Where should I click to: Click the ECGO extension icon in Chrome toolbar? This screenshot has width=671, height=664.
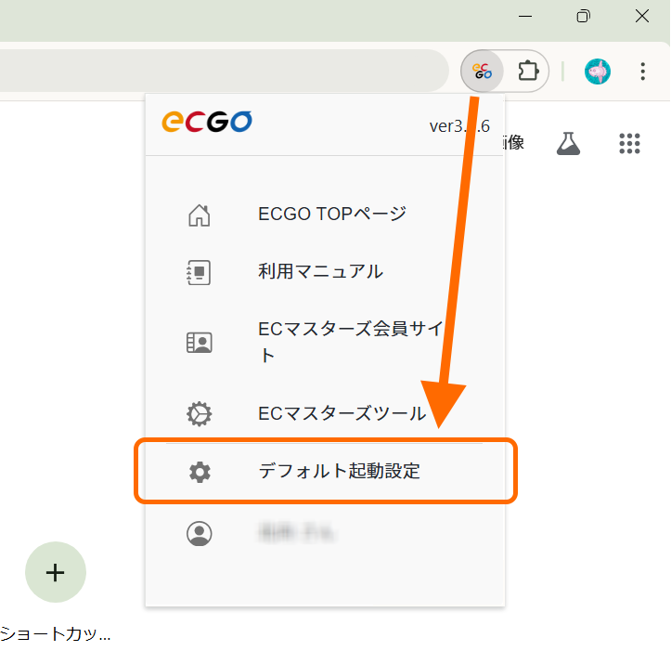click(481, 71)
